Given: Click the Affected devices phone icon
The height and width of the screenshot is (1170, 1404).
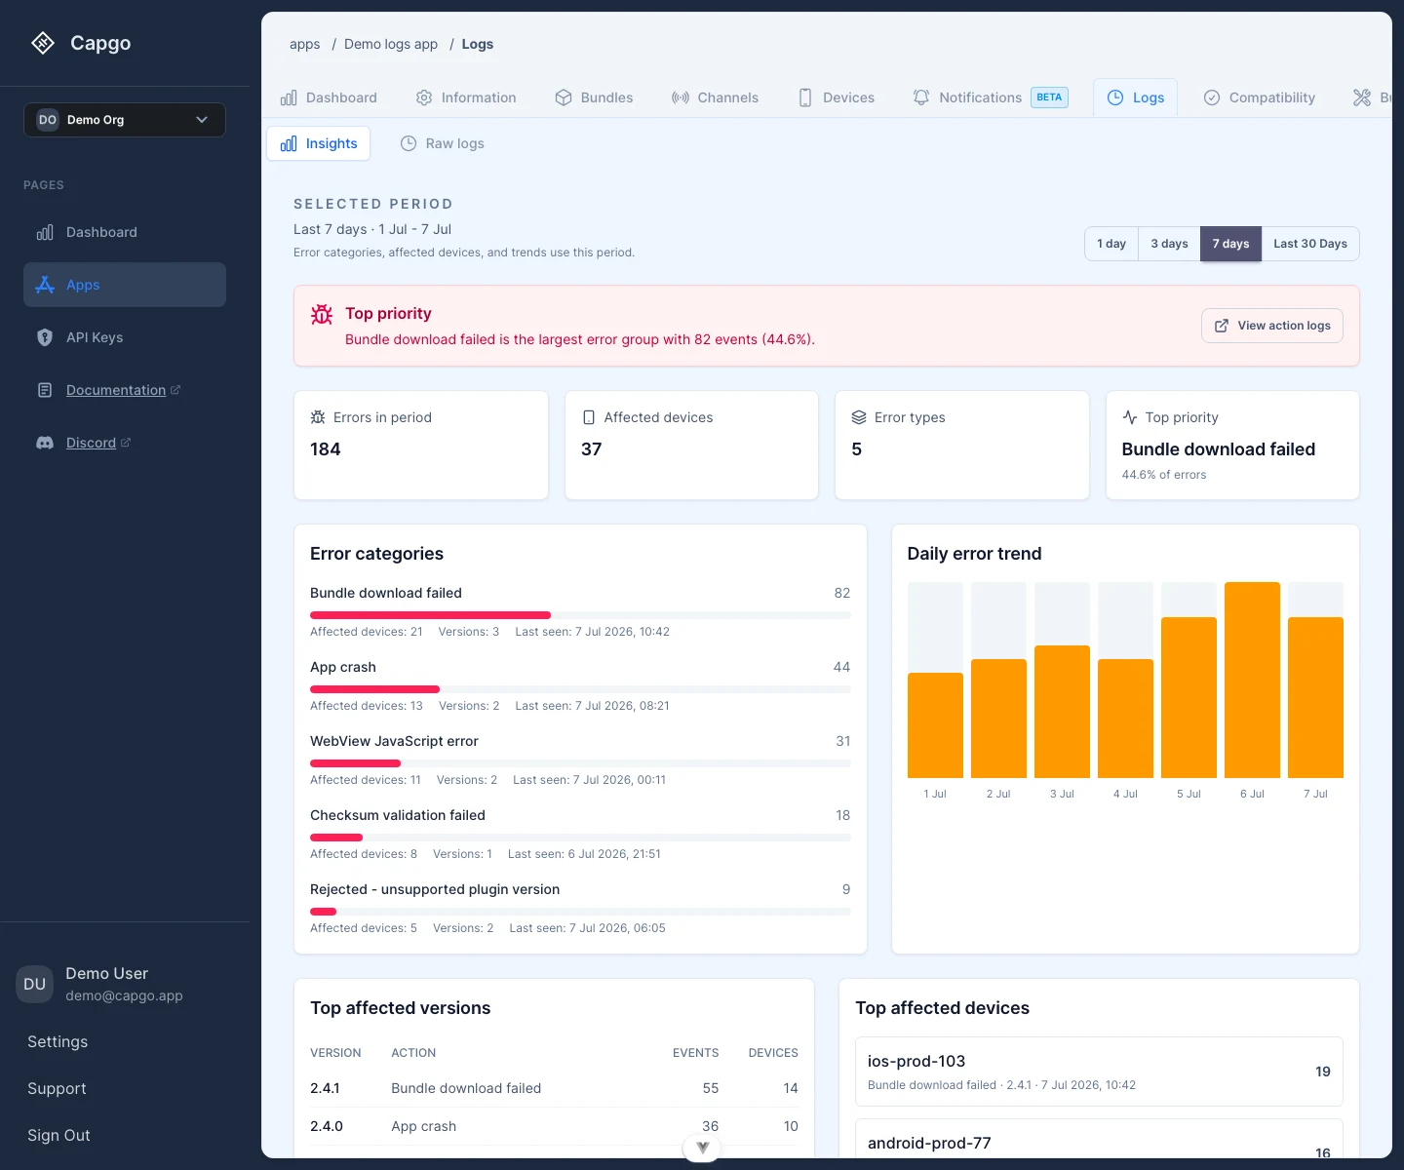Looking at the screenshot, I should coord(589,417).
